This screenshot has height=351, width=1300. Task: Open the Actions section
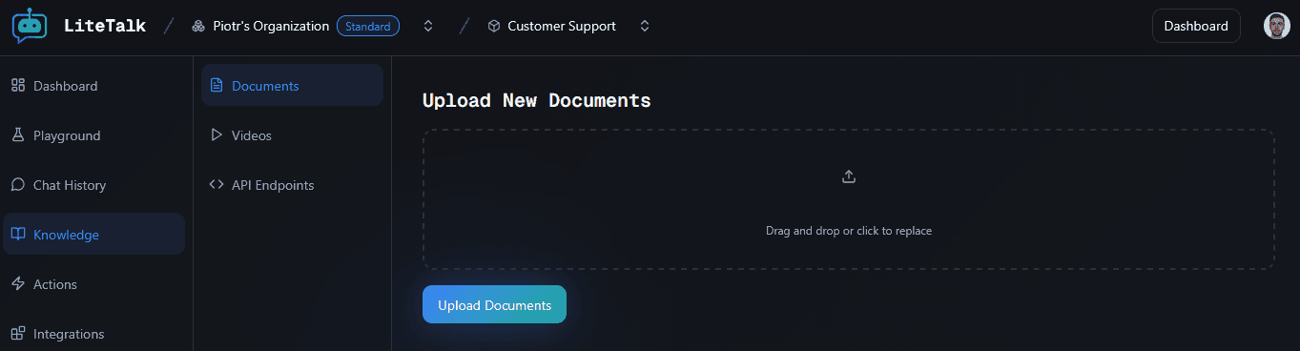[93, 284]
